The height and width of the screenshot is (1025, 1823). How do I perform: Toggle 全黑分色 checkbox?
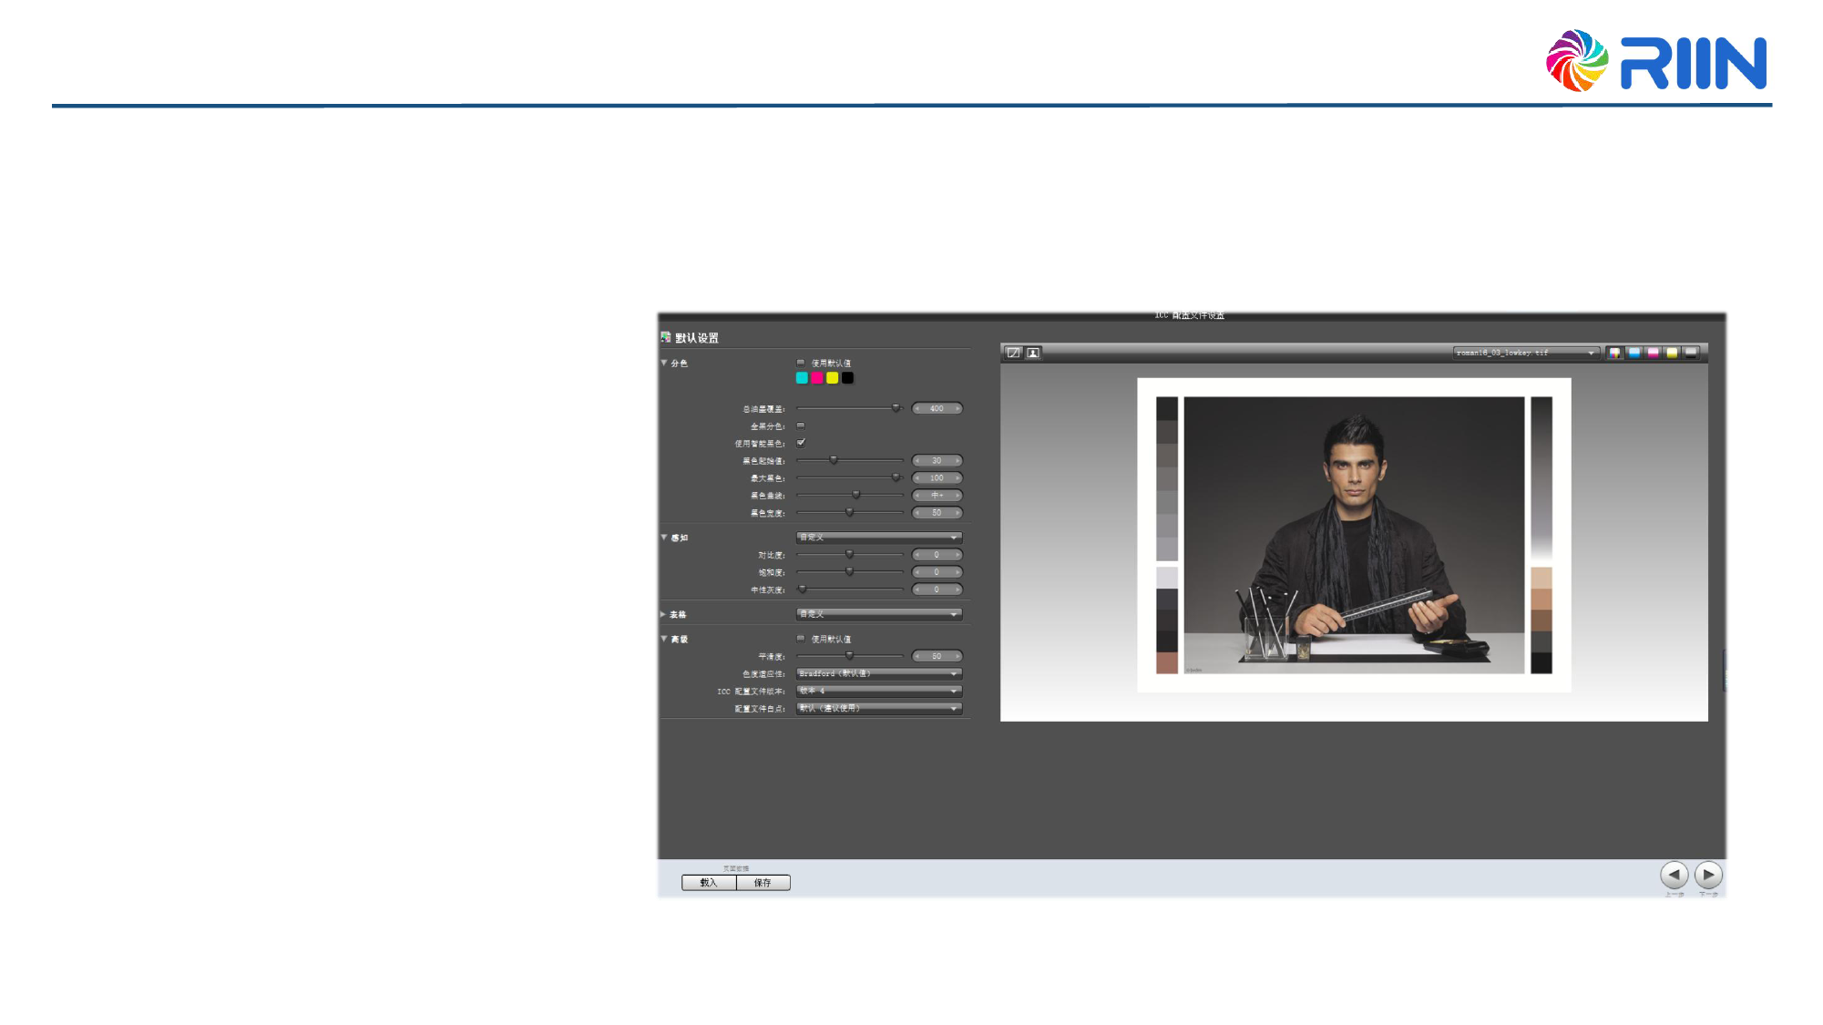(801, 425)
